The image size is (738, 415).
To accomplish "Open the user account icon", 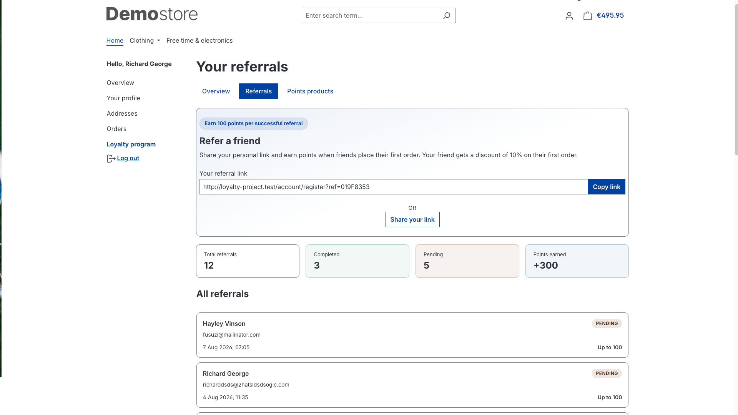I will pos(569,15).
